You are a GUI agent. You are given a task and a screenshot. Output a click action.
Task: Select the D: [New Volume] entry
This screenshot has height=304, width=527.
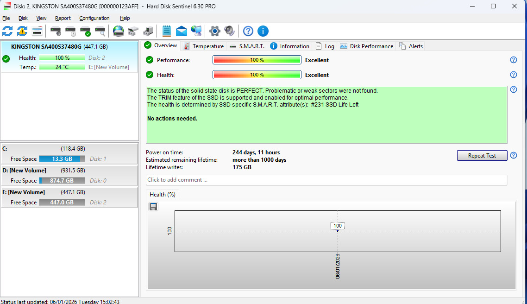pos(69,176)
